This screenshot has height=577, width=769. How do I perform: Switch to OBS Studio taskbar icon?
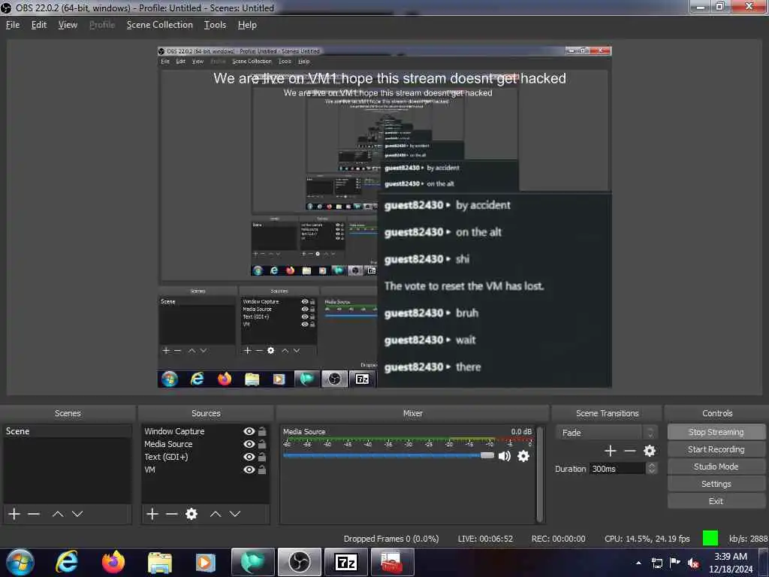pos(299,562)
